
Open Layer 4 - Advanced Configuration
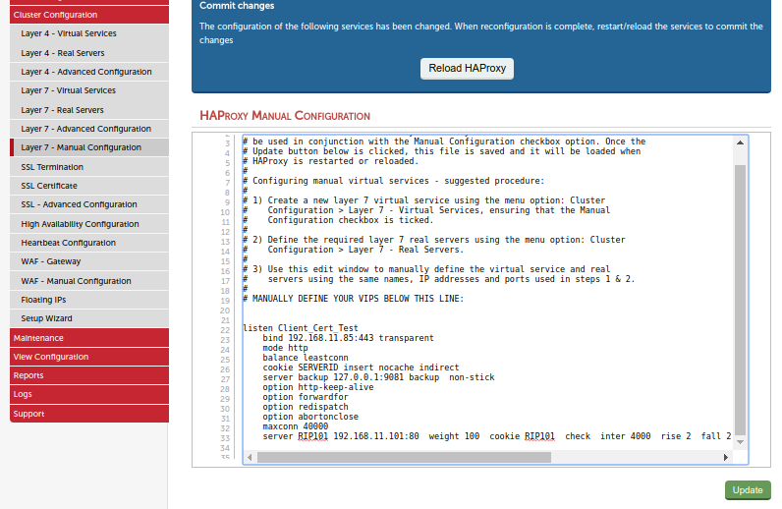[89, 72]
